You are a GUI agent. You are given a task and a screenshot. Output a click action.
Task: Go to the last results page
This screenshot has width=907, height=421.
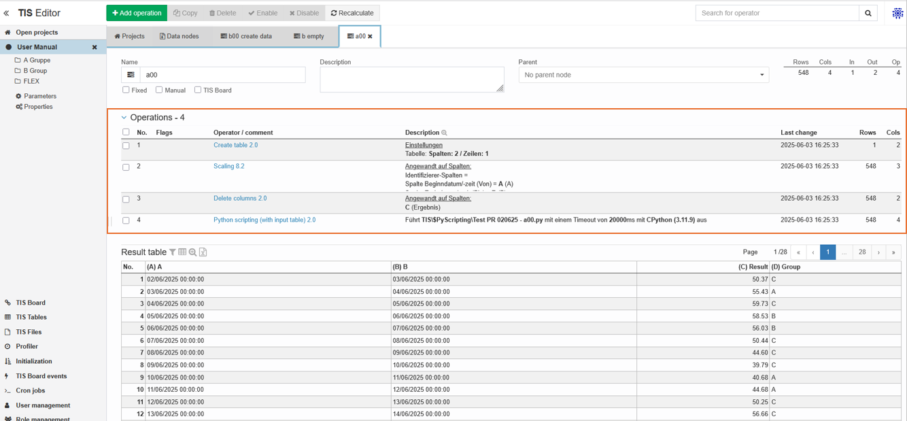click(893, 252)
